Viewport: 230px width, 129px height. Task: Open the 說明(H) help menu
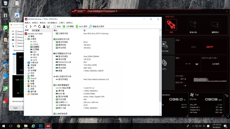tap(69, 23)
